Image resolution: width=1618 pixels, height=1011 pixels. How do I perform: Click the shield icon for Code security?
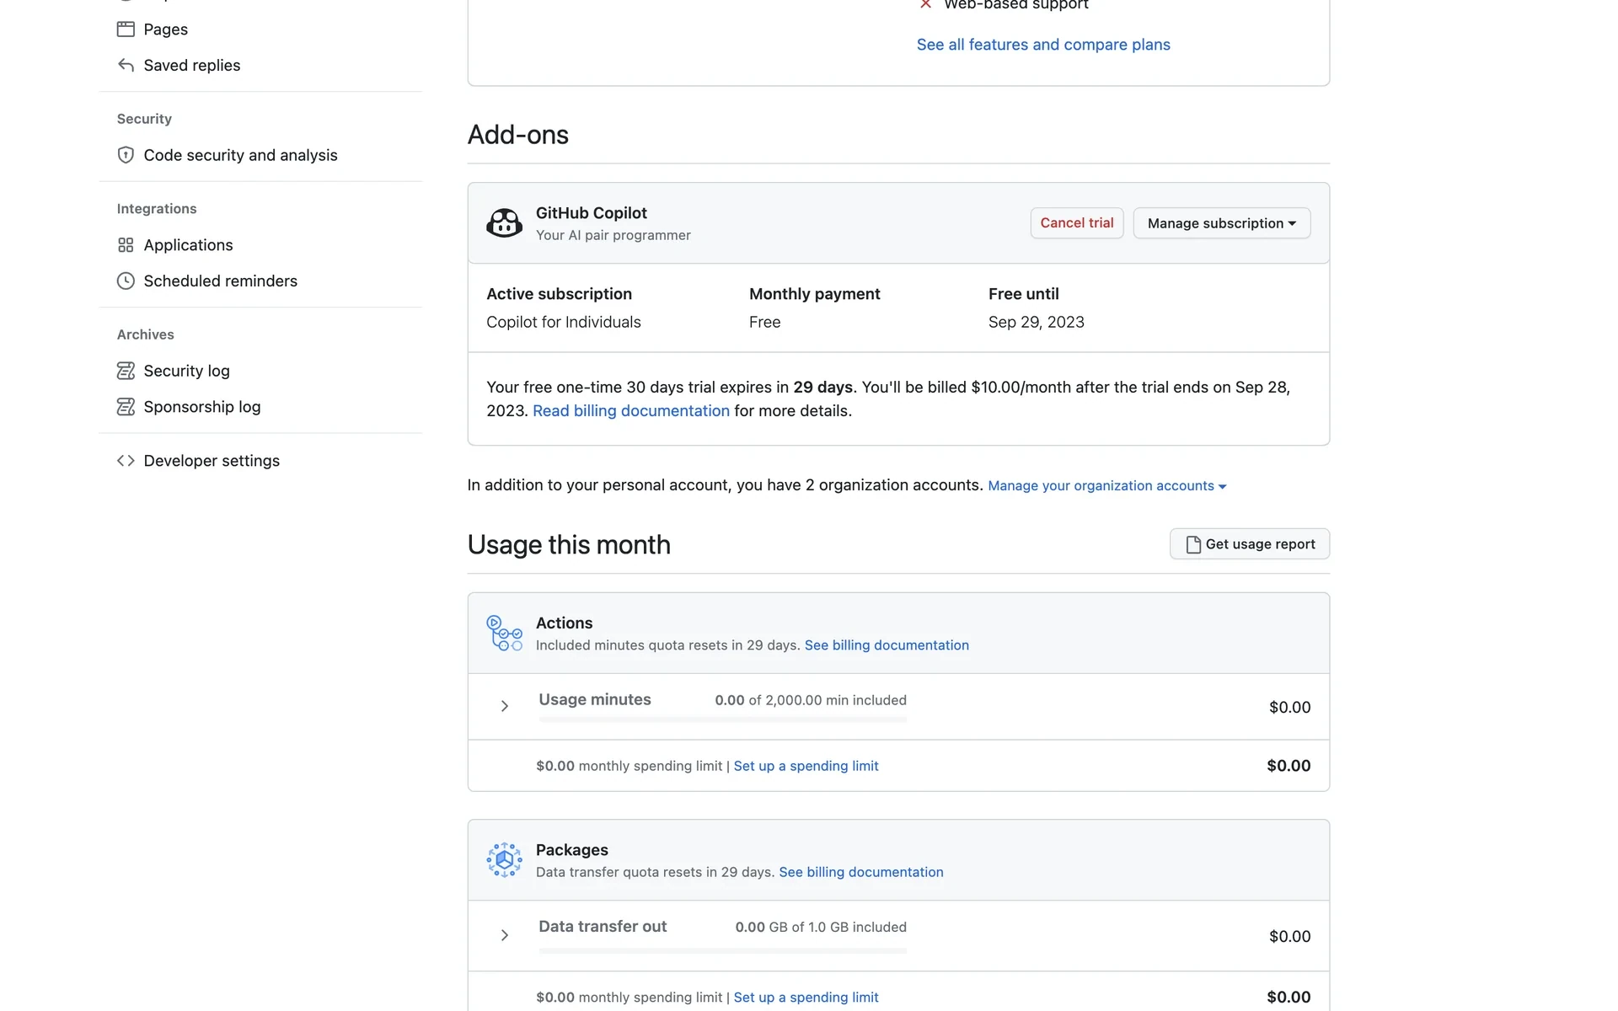[x=126, y=155]
